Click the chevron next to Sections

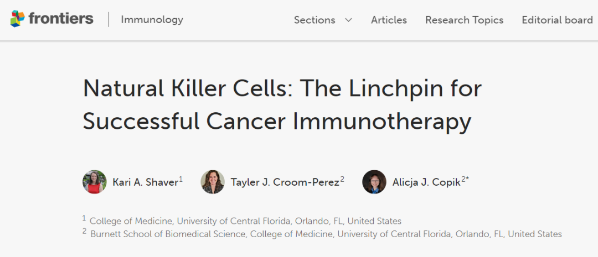pyautogui.click(x=348, y=20)
